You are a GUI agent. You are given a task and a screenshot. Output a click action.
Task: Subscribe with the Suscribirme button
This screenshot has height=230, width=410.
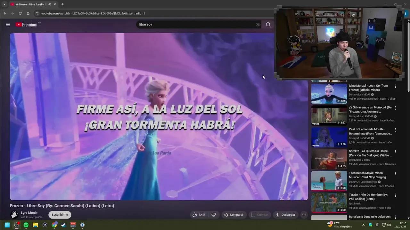click(60, 215)
